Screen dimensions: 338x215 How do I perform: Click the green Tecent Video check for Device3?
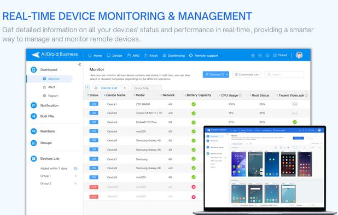click(x=295, y=122)
